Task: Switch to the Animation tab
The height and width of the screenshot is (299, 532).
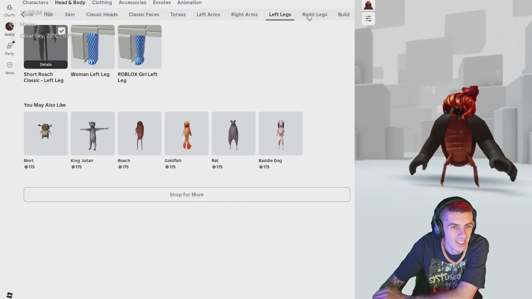Action: tap(190, 2)
